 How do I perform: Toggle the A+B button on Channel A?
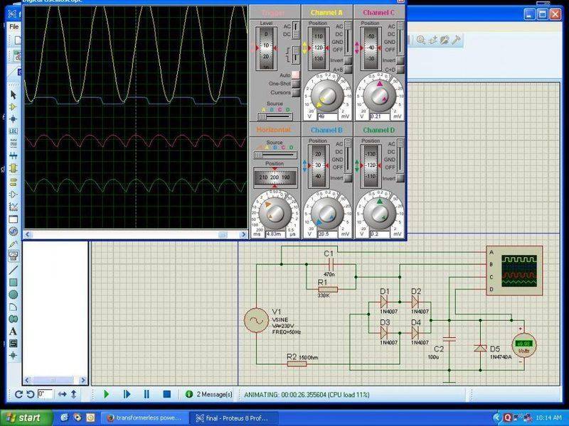click(x=348, y=70)
